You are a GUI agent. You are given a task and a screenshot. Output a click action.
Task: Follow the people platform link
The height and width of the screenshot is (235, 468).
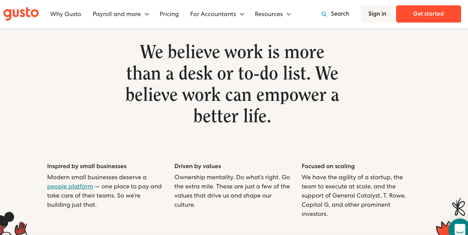pyautogui.click(x=70, y=186)
